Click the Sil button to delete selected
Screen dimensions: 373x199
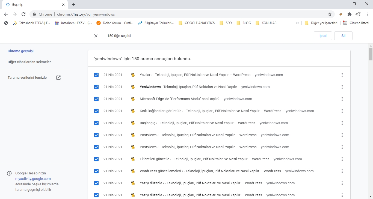tap(343, 36)
